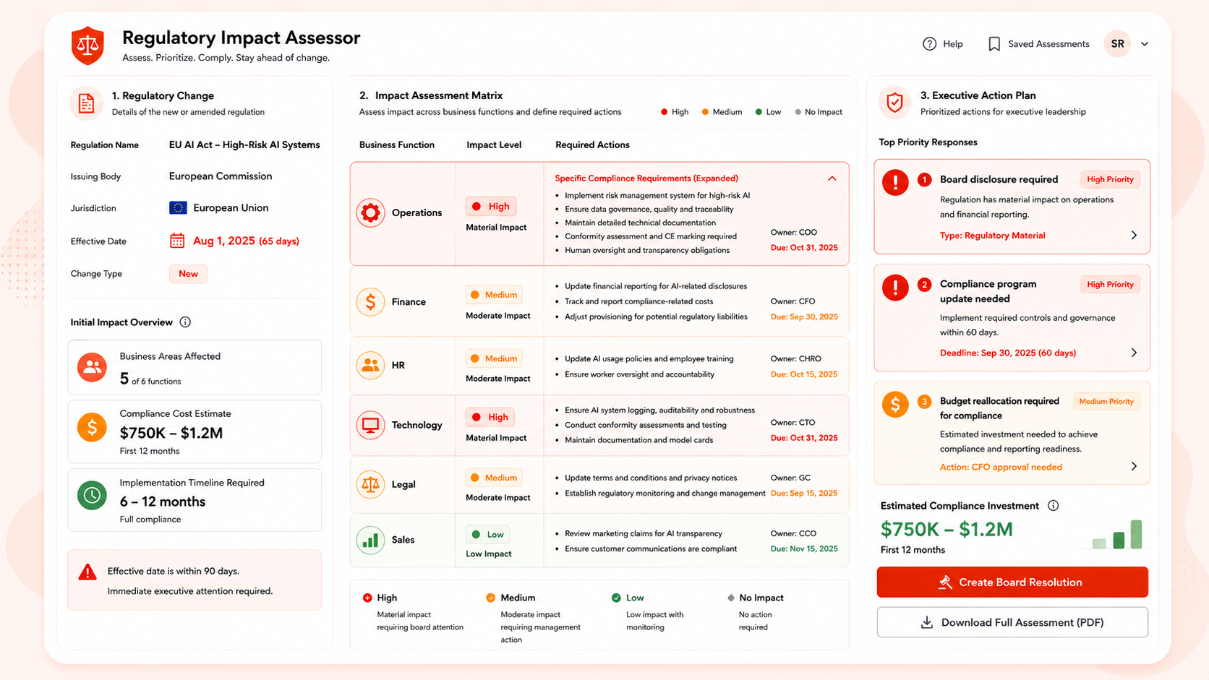Click the Budget reallocation dollar icon

coord(895,405)
